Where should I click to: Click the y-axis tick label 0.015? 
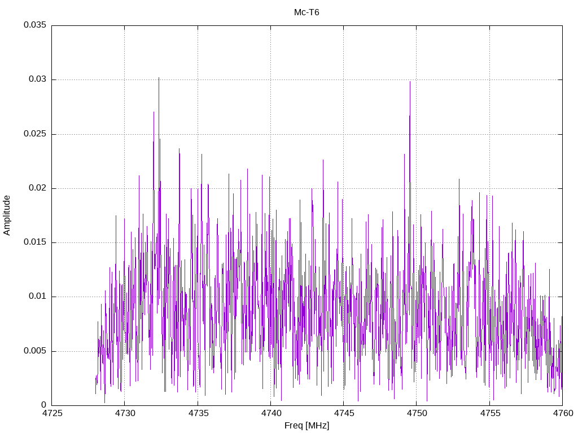(35, 242)
